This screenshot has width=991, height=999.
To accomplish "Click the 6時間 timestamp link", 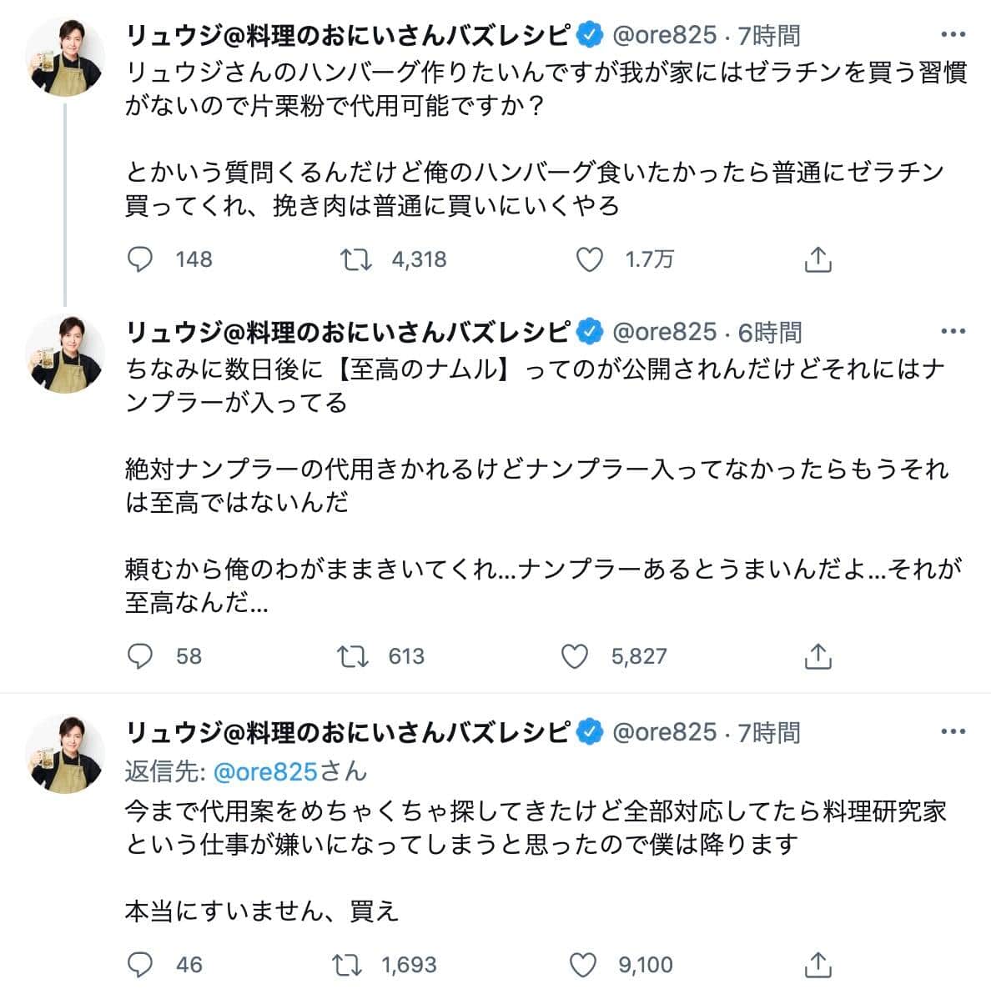I will tap(770, 332).
